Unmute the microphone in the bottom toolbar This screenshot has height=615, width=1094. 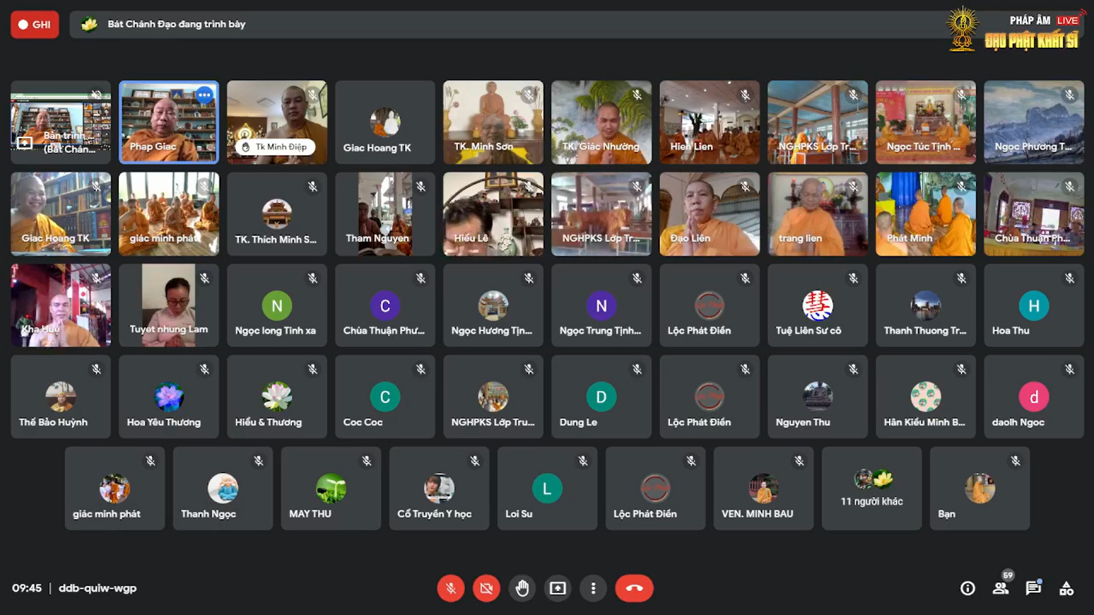tap(451, 588)
